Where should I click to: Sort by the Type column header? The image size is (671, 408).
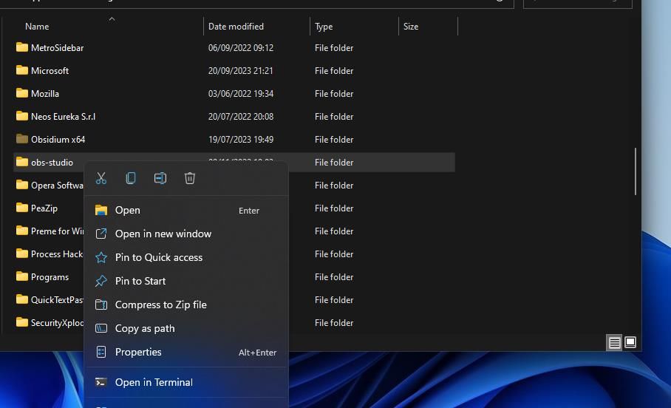324,27
